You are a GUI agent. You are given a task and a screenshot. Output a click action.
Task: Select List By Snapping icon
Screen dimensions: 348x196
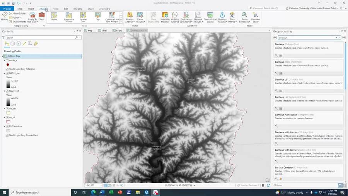pos(30,43)
